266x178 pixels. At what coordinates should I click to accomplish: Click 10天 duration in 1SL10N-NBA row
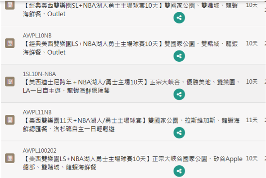pyautogui.click(x=252, y=82)
